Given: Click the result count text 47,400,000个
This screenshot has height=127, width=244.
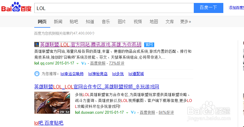Looking at the screenshot, I should (84, 33).
